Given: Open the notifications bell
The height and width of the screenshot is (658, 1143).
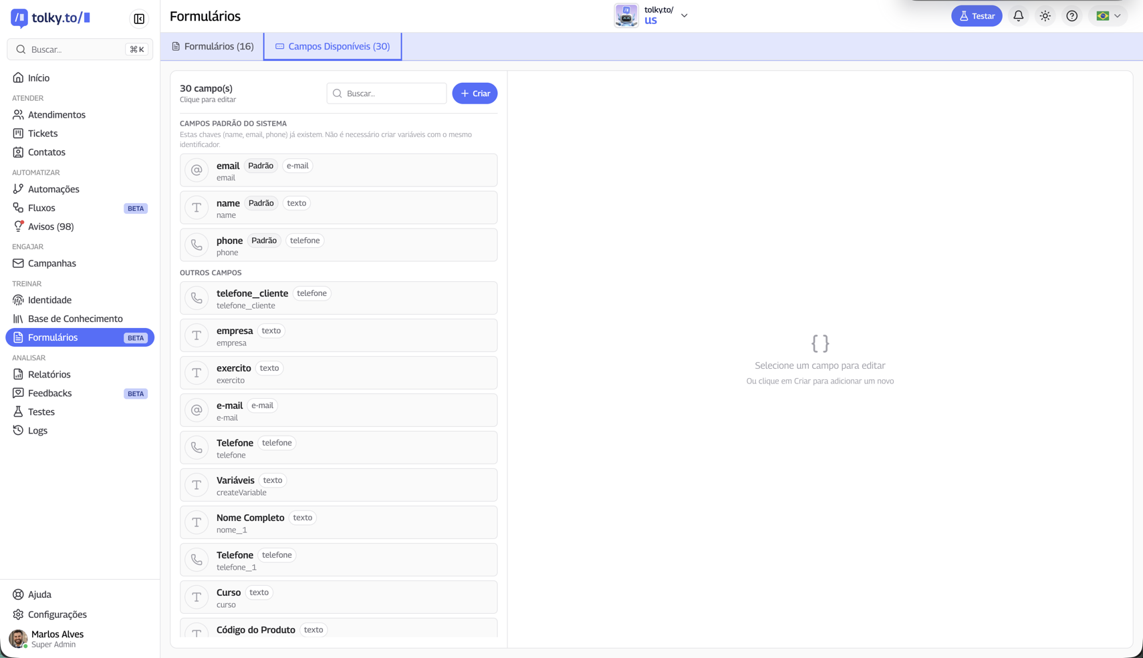Looking at the screenshot, I should [x=1018, y=16].
